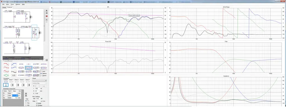Screen dimensions: 286x109
Task: Switch to the Drivers tab
Action: point(4,7)
